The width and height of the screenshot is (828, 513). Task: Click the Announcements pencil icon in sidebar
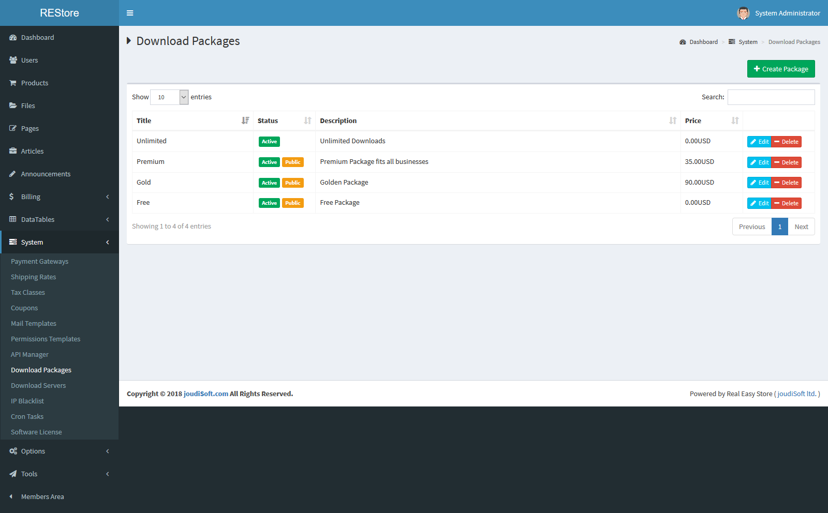(13, 174)
